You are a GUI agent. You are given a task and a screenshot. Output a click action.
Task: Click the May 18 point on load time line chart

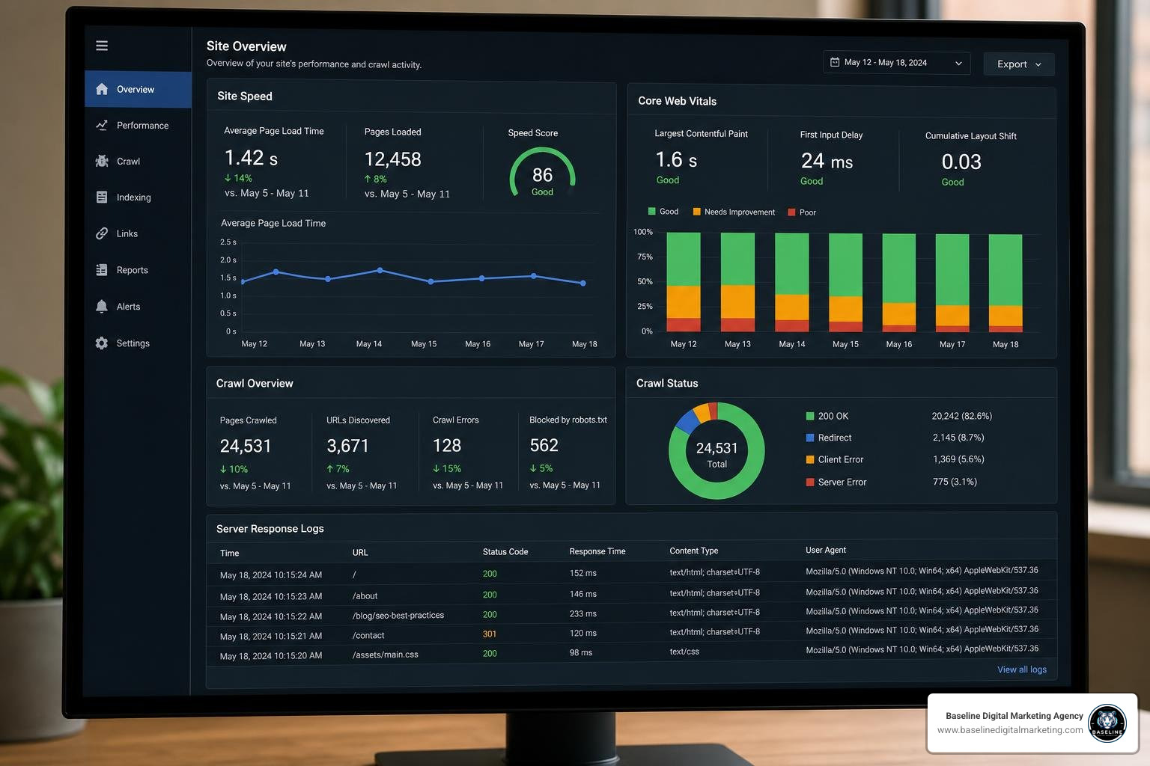pyautogui.click(x=583, y=283)
